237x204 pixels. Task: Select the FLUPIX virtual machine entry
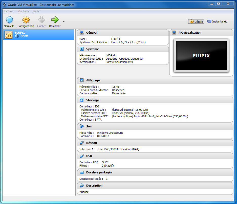38,35
